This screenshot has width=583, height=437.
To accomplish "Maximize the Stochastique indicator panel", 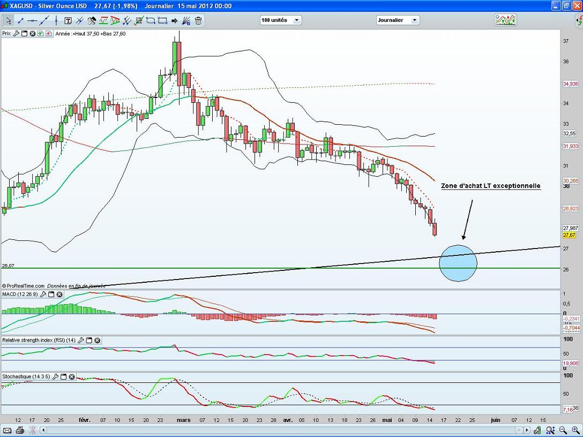I will [x=63, y=376].
